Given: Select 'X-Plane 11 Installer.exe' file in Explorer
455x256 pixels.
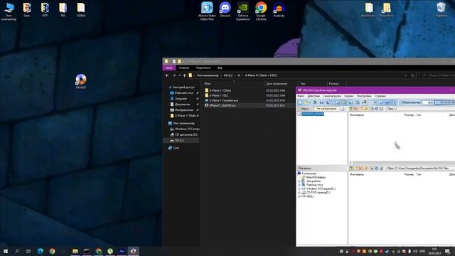Looking at the screenshot, I should tap(224, 100).
